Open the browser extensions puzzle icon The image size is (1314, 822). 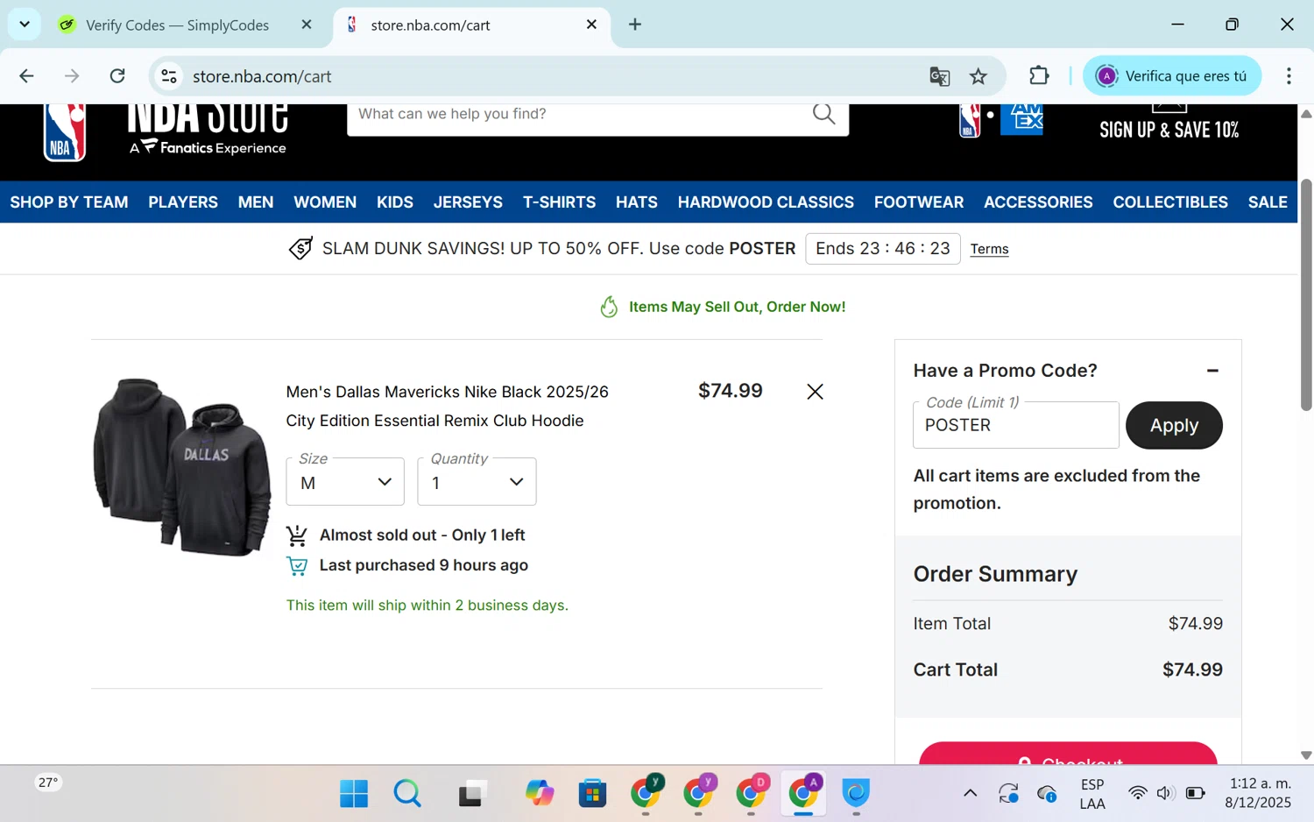[1039, 76]
